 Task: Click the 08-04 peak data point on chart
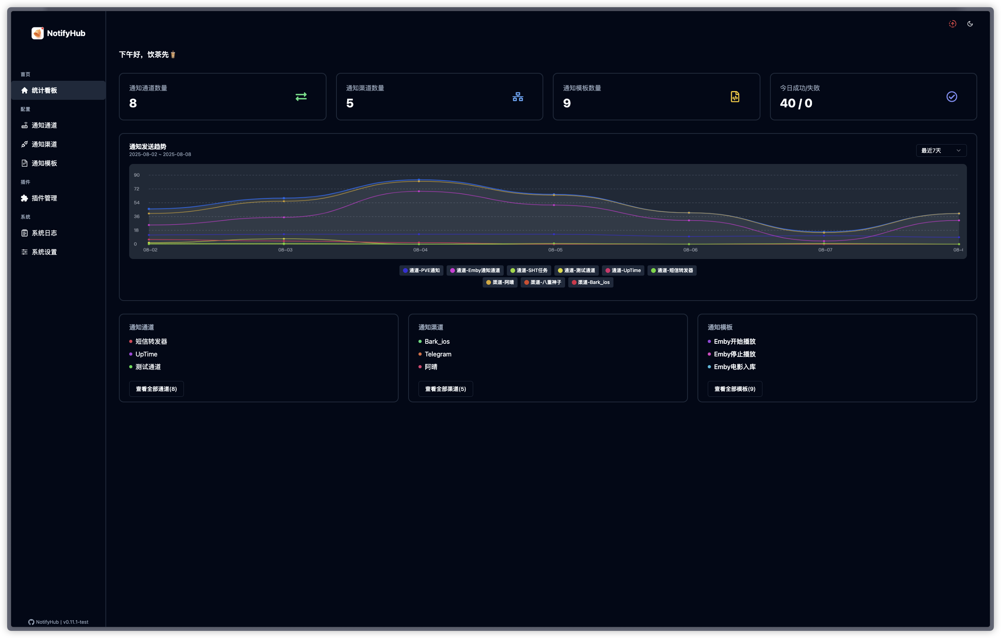click(418, 180)
